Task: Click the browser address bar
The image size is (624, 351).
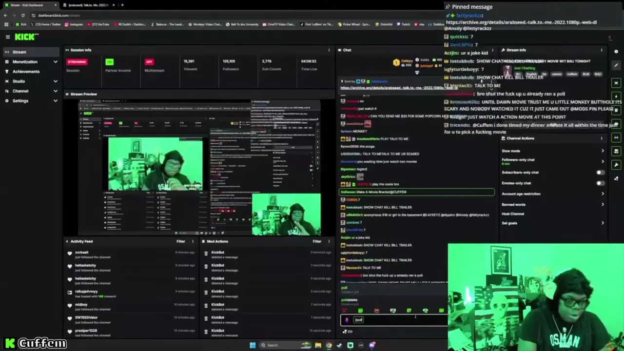Action: 234,15
